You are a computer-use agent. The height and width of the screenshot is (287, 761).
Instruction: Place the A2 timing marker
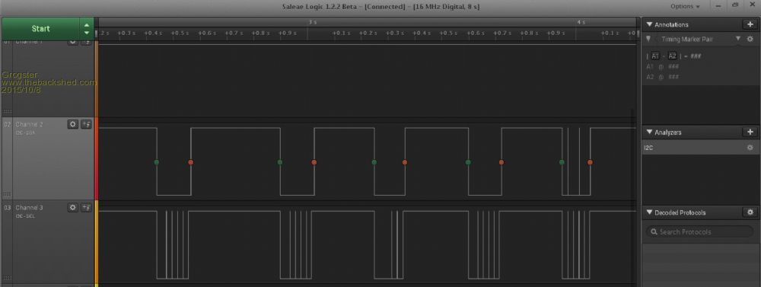tap(672, 56)
